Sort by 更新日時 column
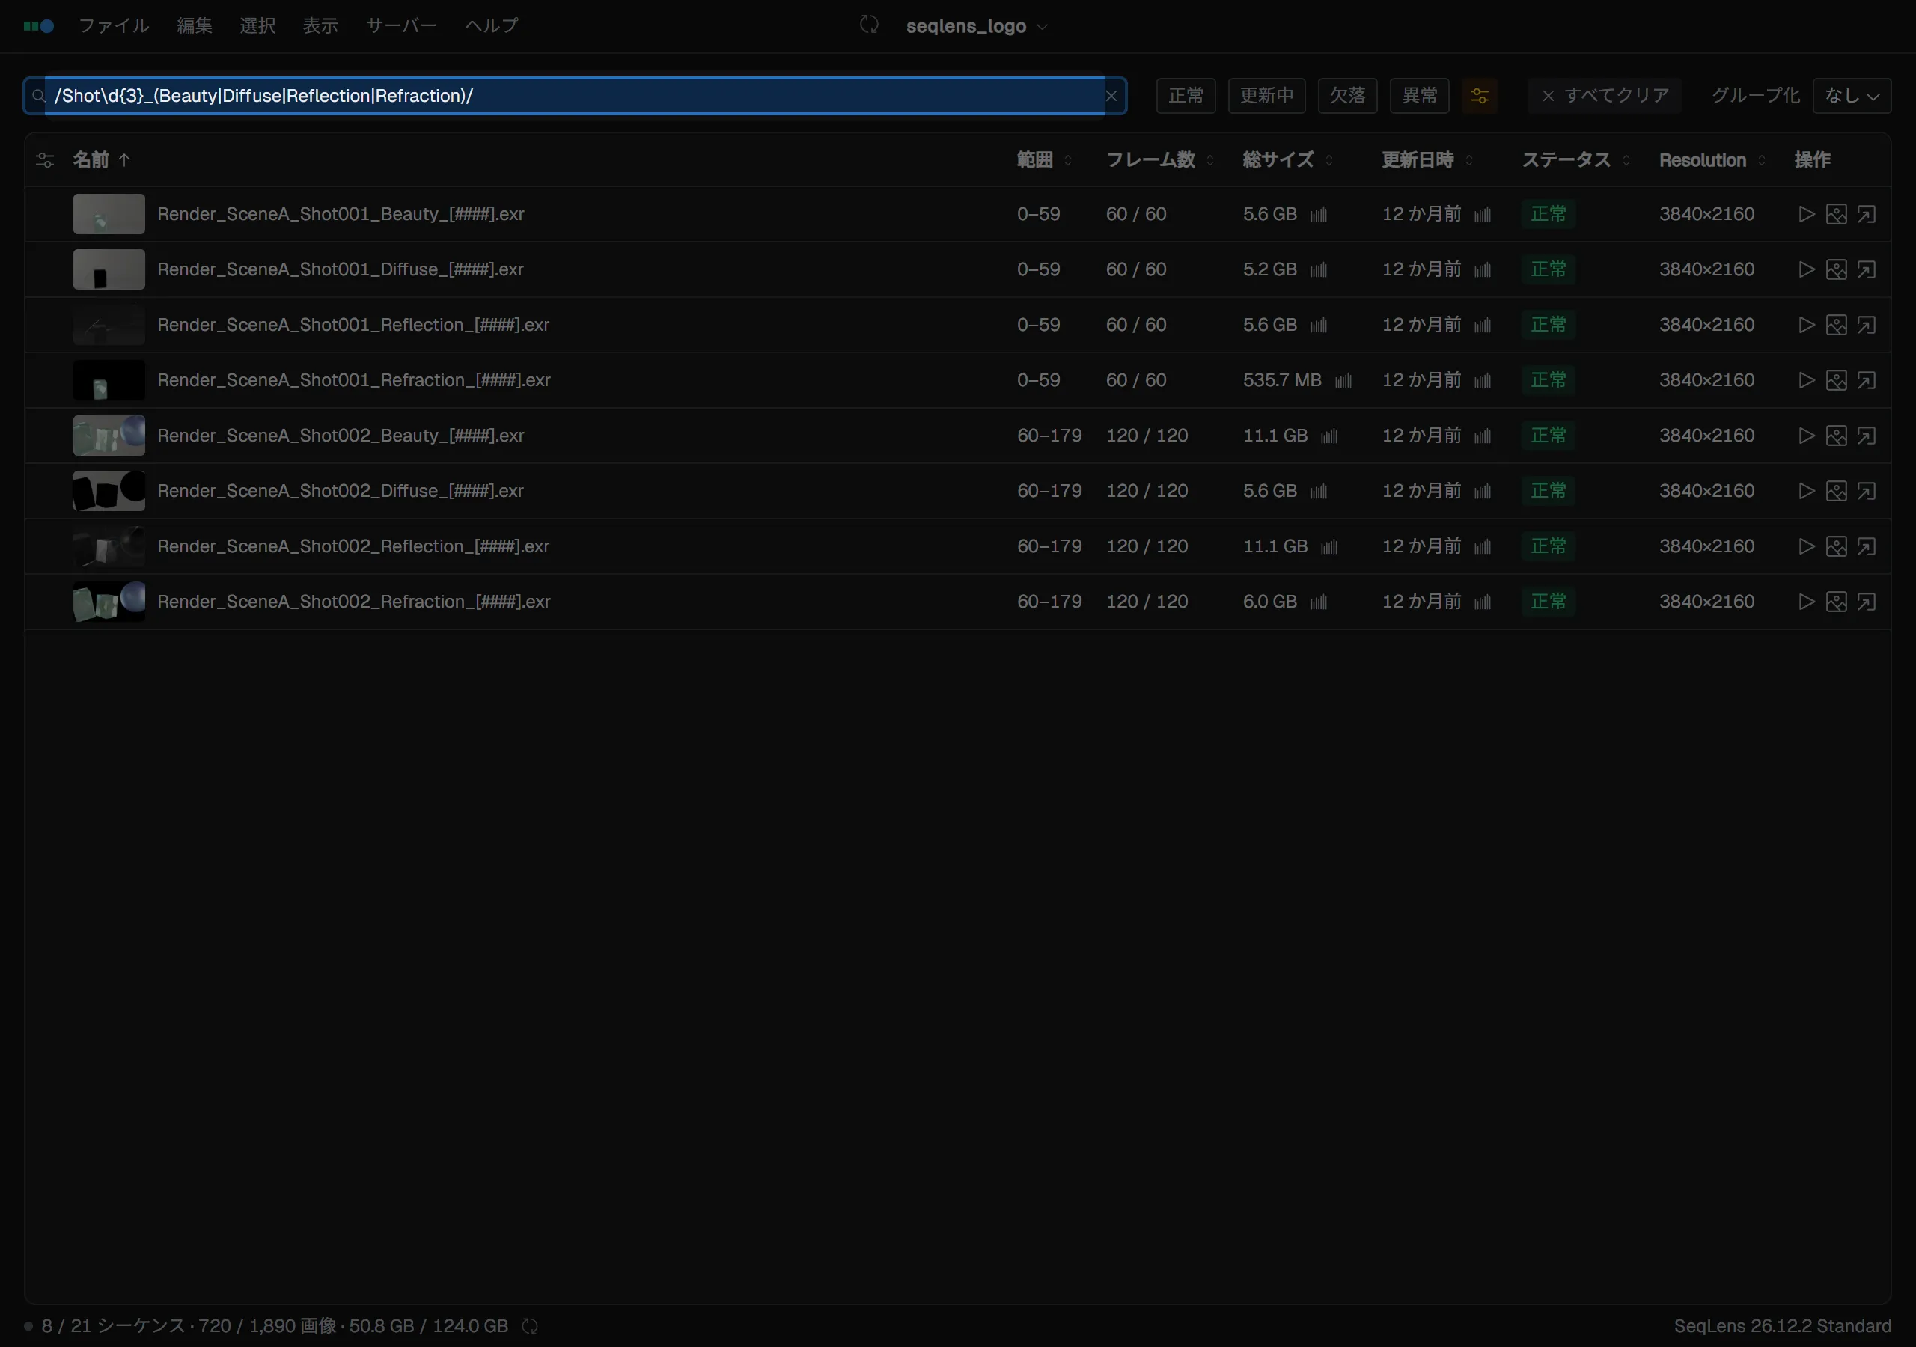1916x1347 pixels. tap(1427, 160)
